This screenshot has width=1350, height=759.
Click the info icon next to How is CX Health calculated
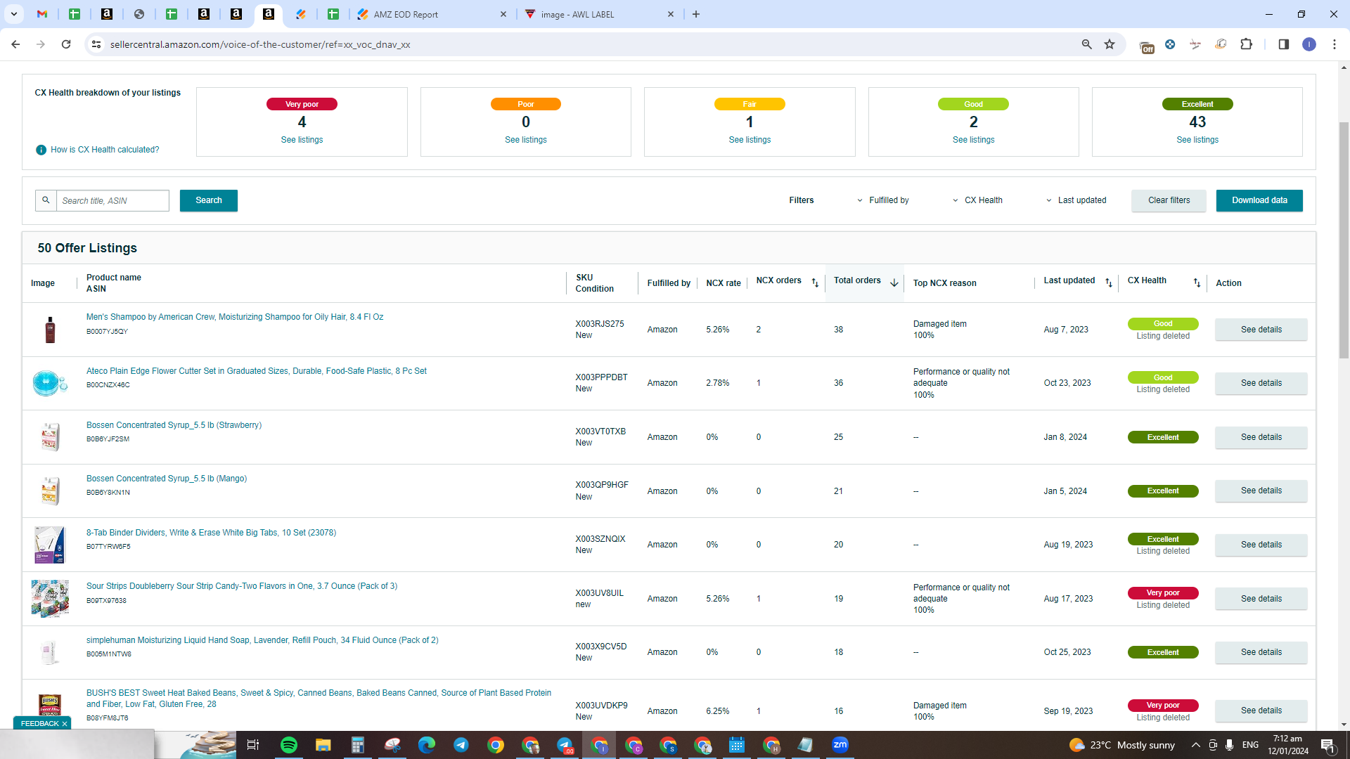coord(41,150)
